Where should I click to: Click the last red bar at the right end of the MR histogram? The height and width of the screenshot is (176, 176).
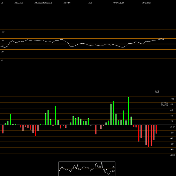(x=156, y=129)
